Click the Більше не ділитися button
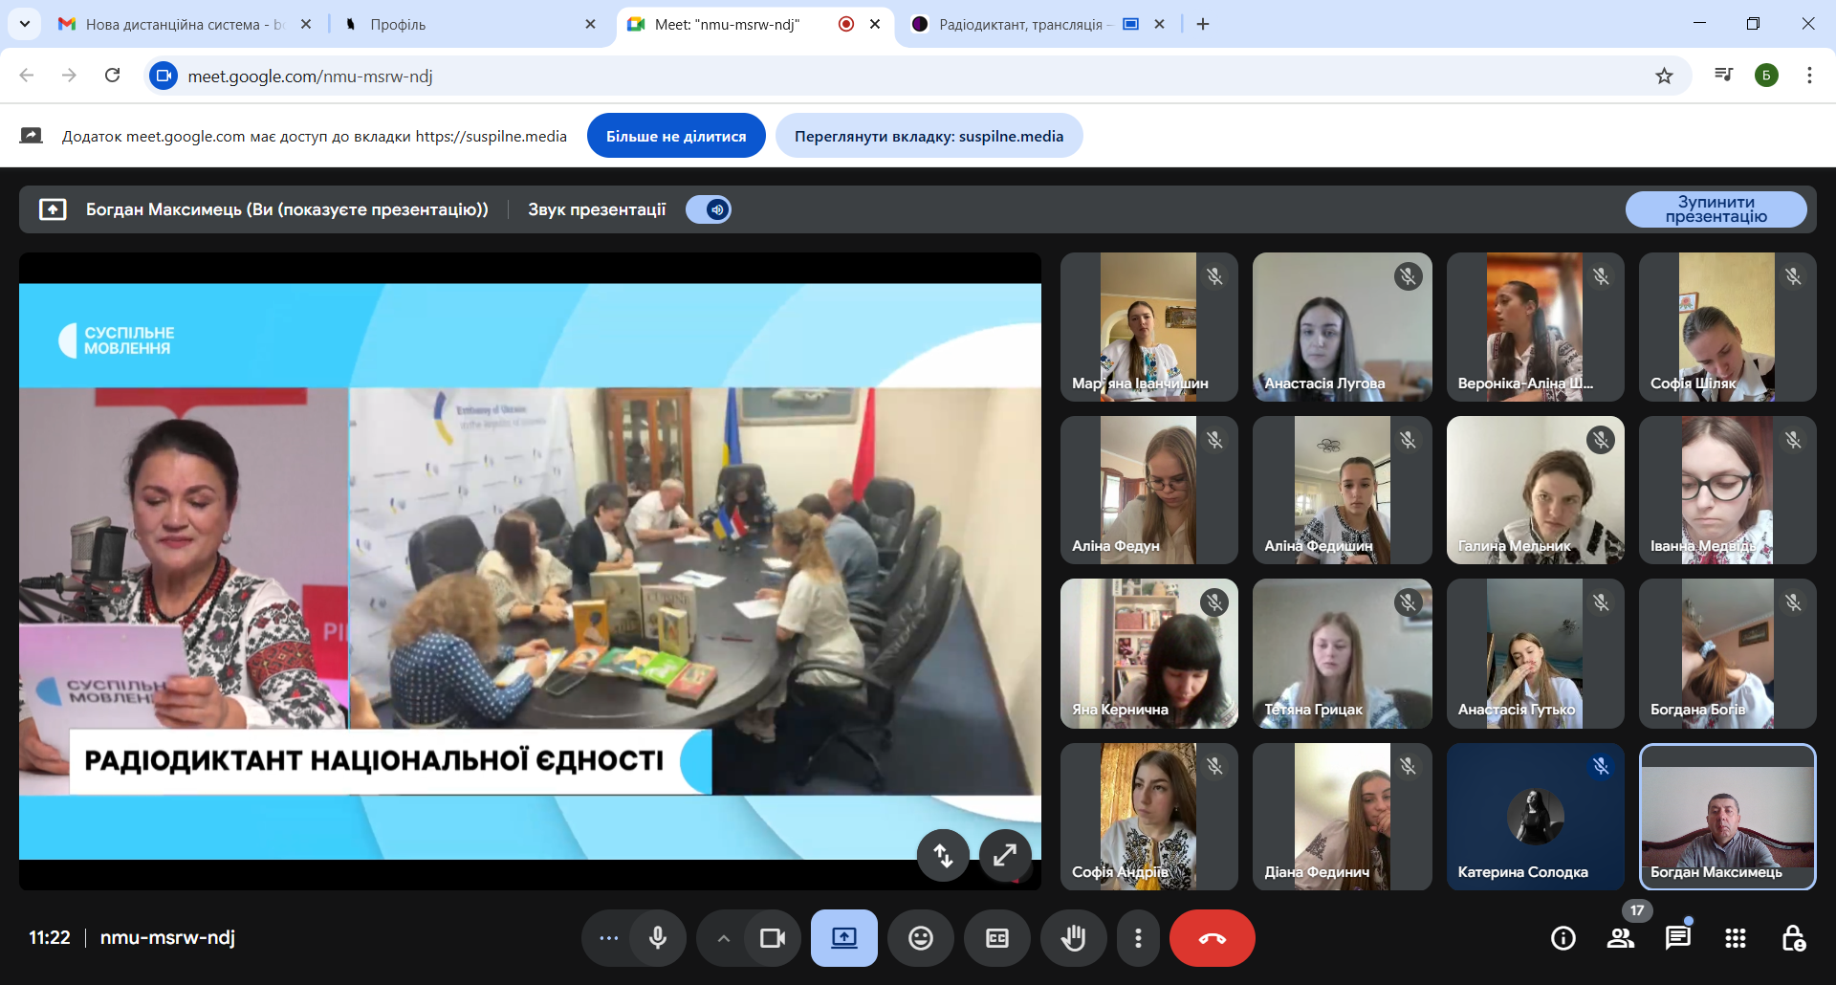 [676, 136]
